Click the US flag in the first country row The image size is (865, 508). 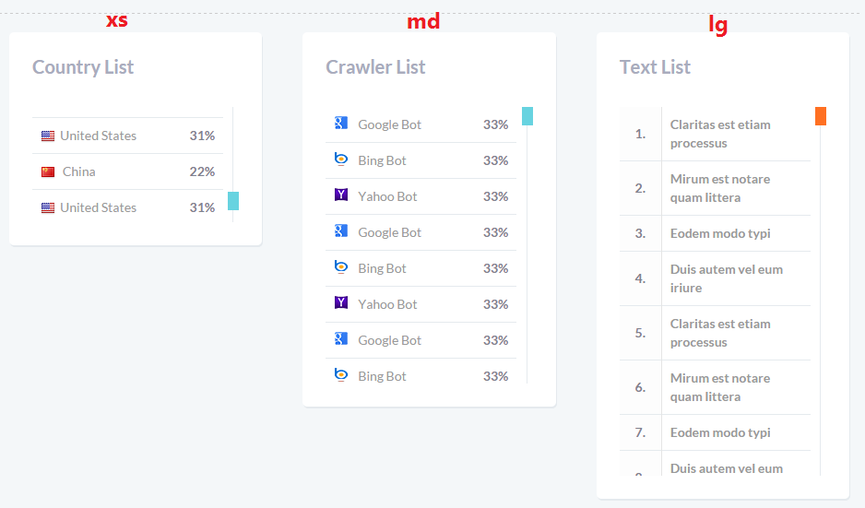[x=48, y=136]
